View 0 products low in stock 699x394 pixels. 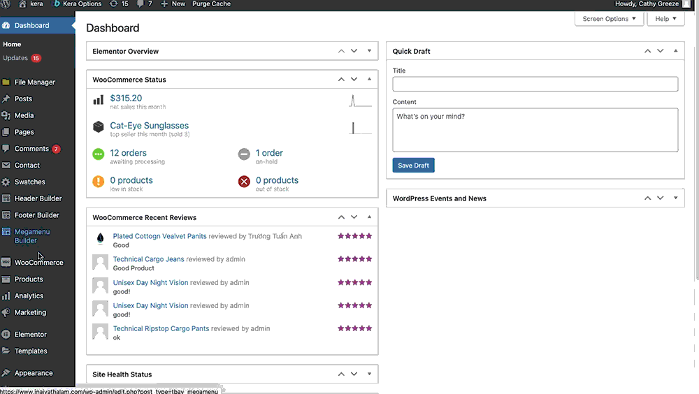coord(131,180)
